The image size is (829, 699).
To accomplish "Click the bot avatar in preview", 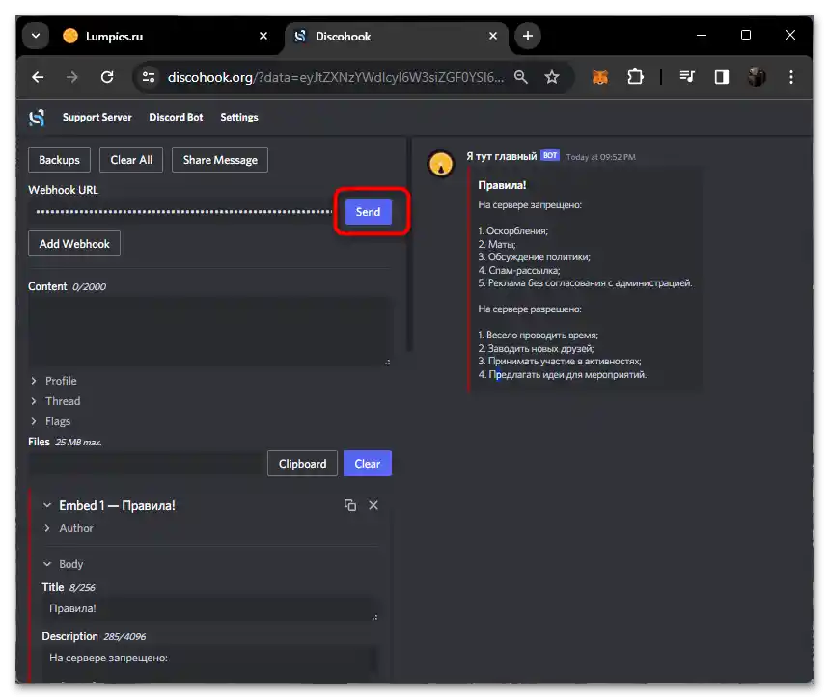I will click(440, 164).
